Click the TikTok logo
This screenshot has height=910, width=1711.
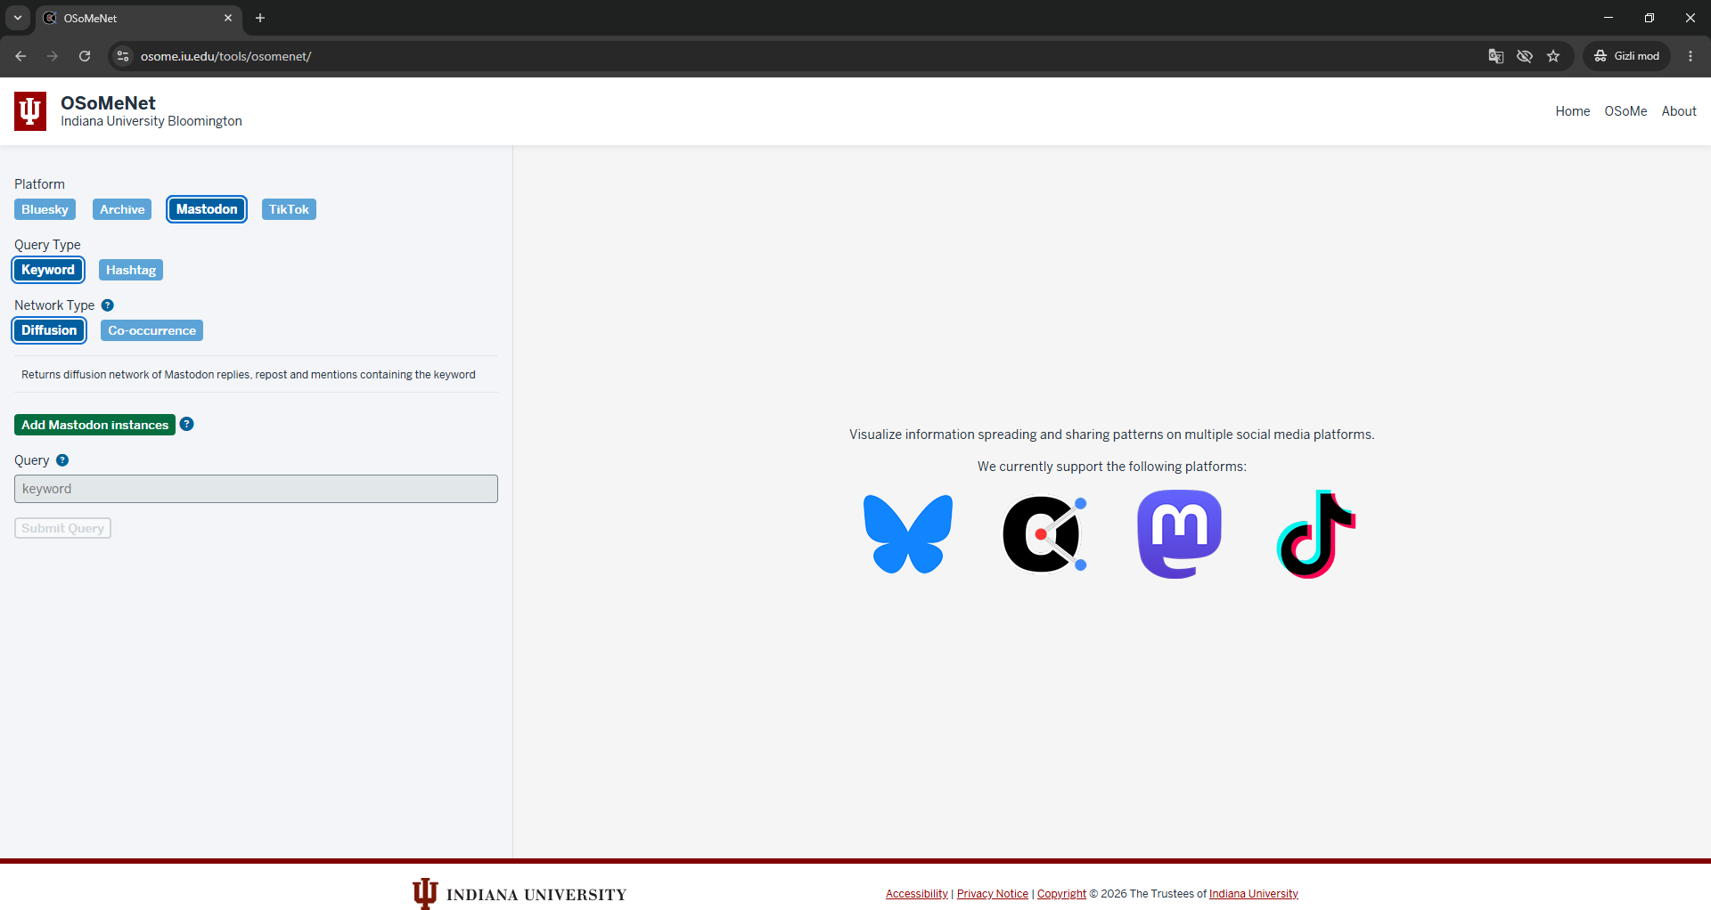tap(1316, 534)
